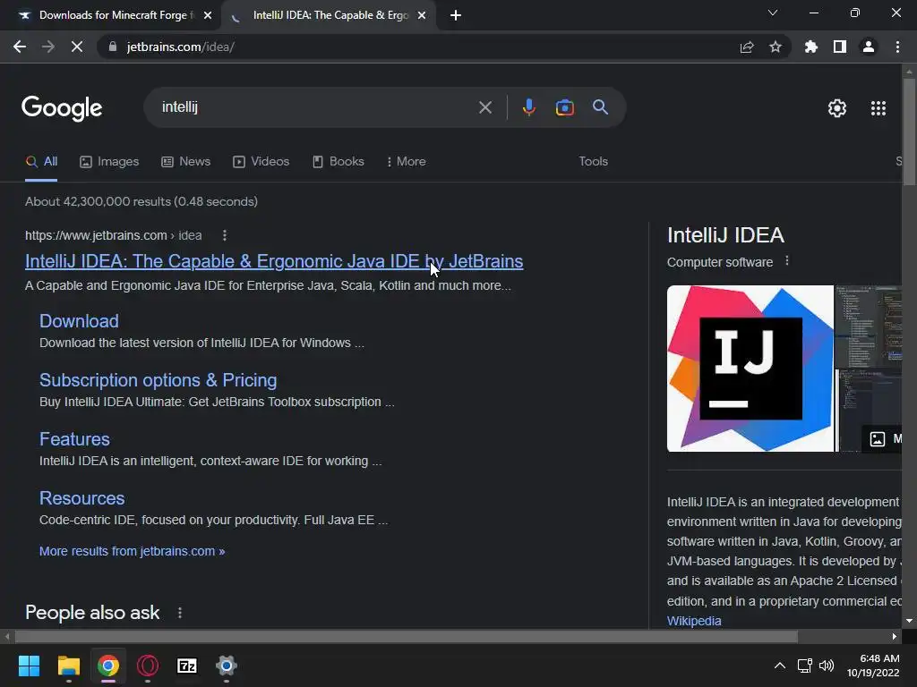This screenshot has width=917, height=687.
Task: Switch to Books results
Action: coord(338,161)
